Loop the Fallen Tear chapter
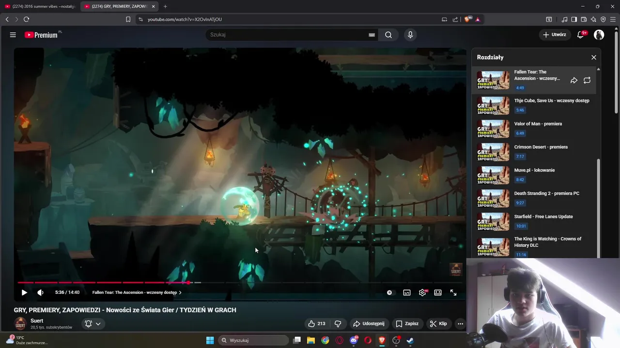The image size is (620, 348). pyautogui.click(x=587, y=80)
